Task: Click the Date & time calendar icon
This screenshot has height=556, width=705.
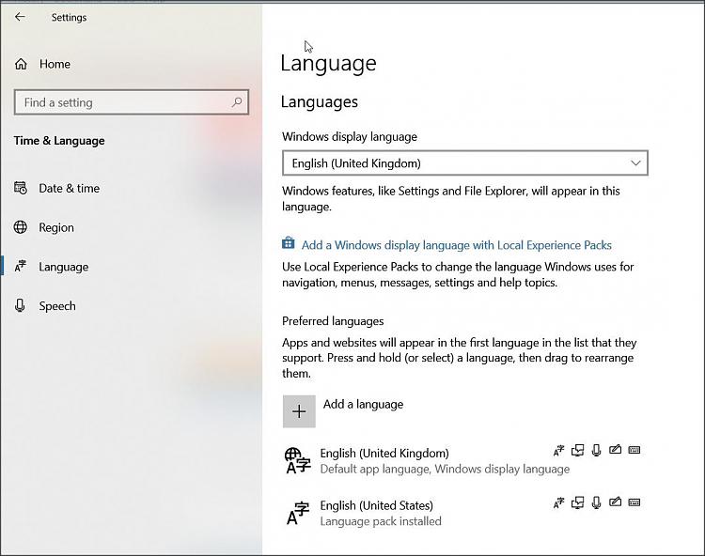Action: pyautogui.click(x=21, y=188)
